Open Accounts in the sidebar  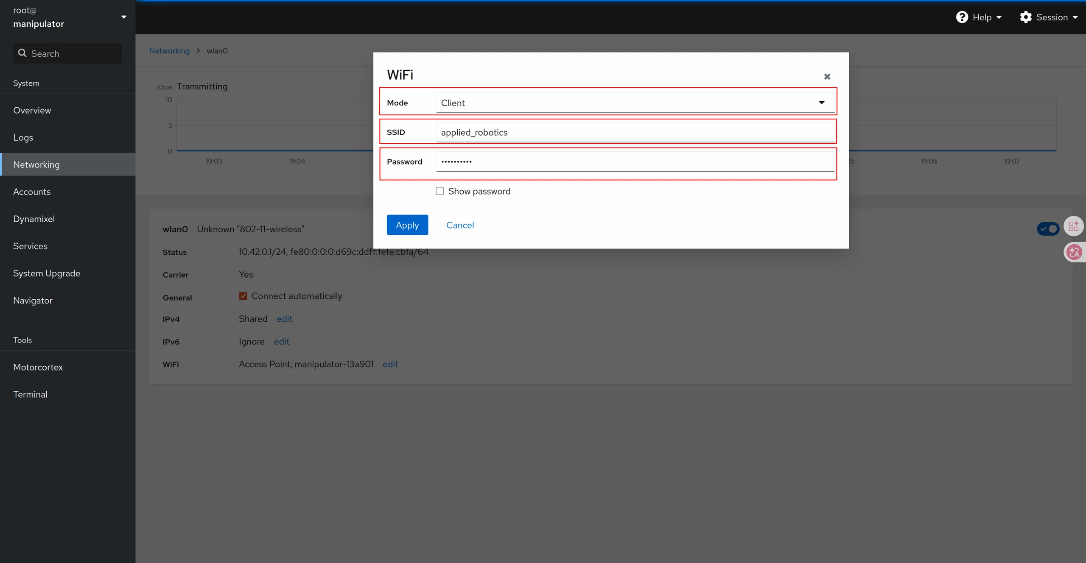68,192
